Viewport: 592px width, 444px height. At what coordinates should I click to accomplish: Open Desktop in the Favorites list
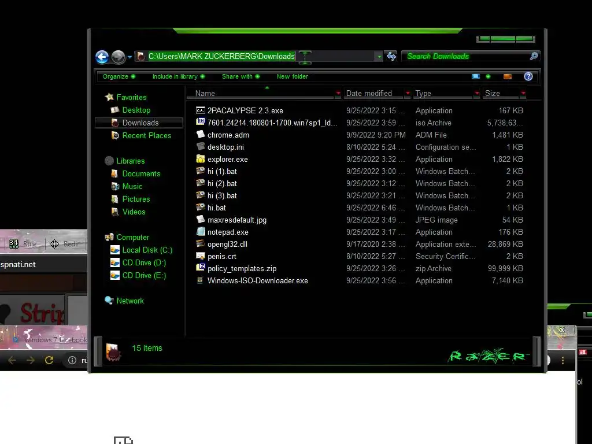pos(136,110)
